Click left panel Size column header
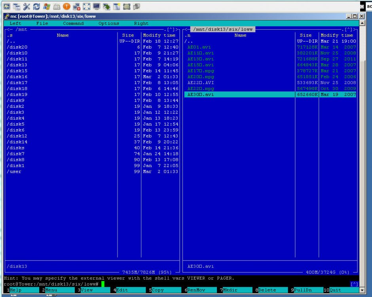The image size is (372, 297). pos(128,35)
